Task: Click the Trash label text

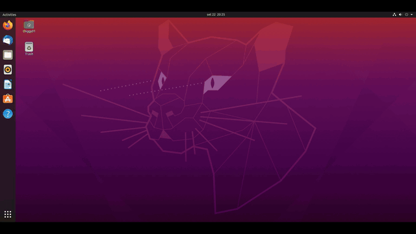Action: (x=29, y=54)
